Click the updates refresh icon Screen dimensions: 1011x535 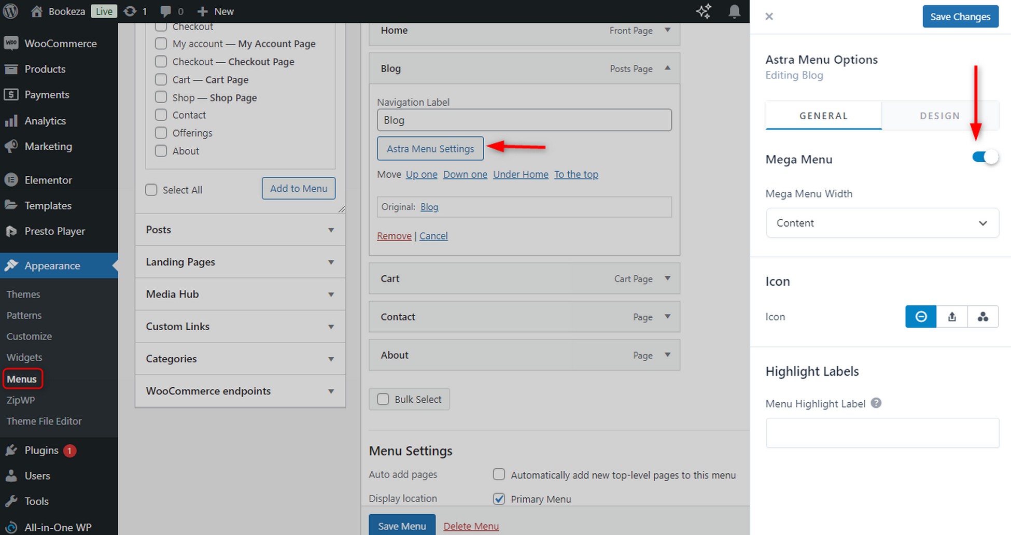tap(130, 11)
